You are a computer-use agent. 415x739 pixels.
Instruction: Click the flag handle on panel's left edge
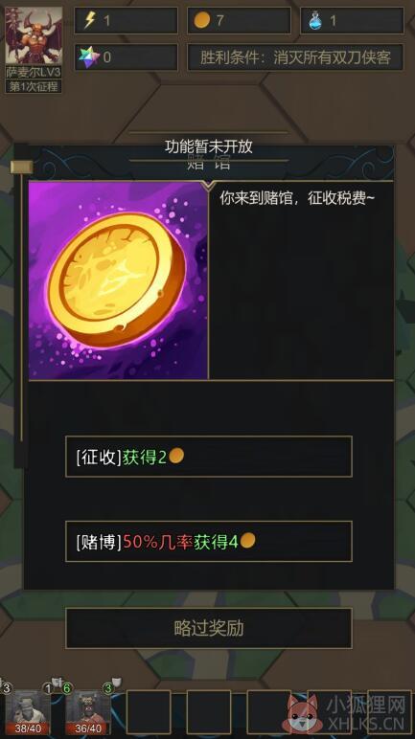[x=22, y=167]
